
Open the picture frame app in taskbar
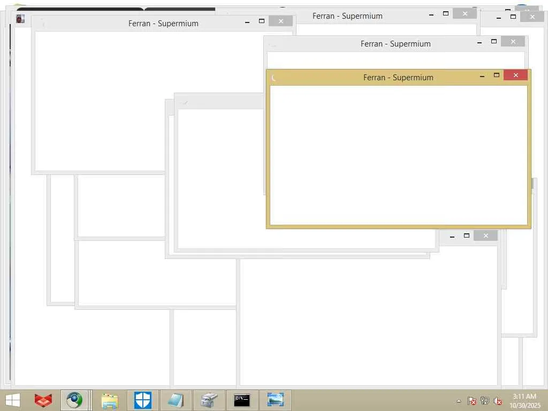[276, 400]
